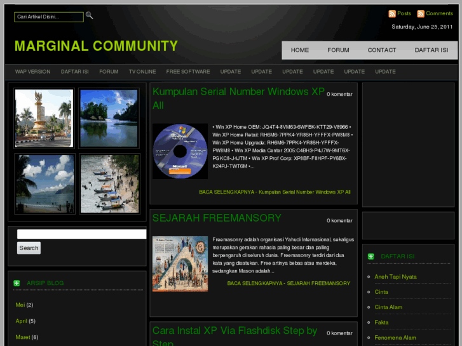Image resolution: width=462 pixels, height=346 pixels.
Task: Click the Freemasonry pyramid thumbnail image
Action: click(x=180, y=264)
